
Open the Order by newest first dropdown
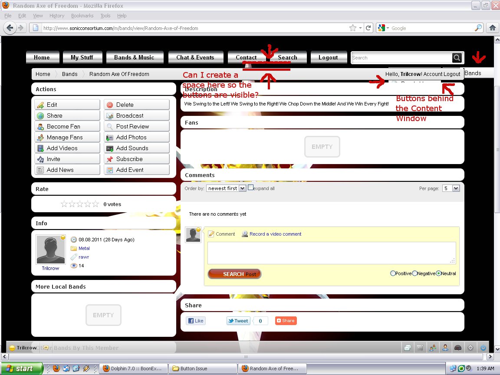tap(226, 188)
